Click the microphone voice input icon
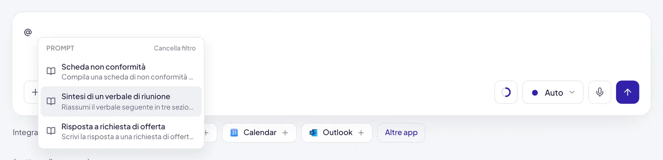Image resolution: width=663 pixels, height=160 pixels. 600,92
